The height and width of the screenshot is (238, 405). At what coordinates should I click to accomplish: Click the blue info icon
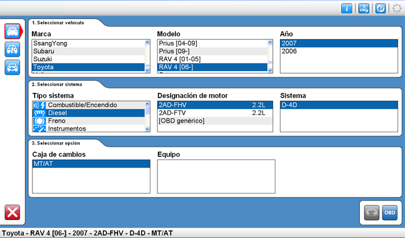347,9
